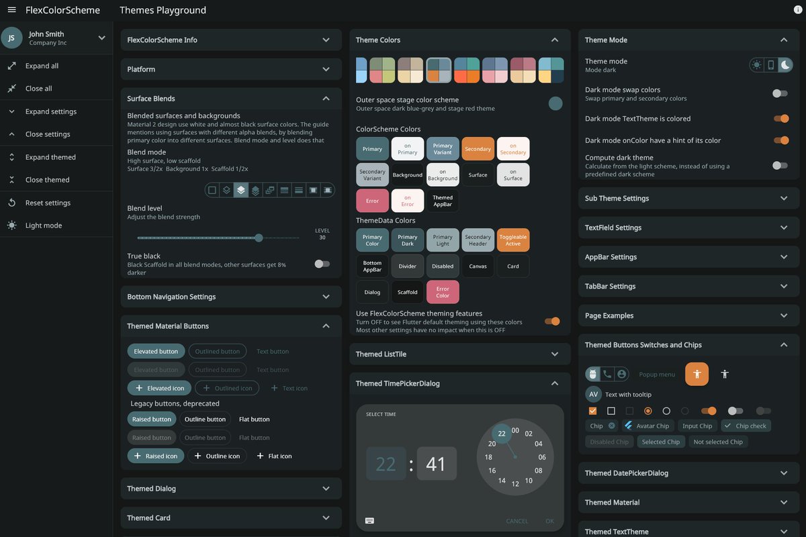The width and height of the screenshot is (806, 537).
Task: Open John Smith account dropdown arrow
Action: (x=101, y=38)
